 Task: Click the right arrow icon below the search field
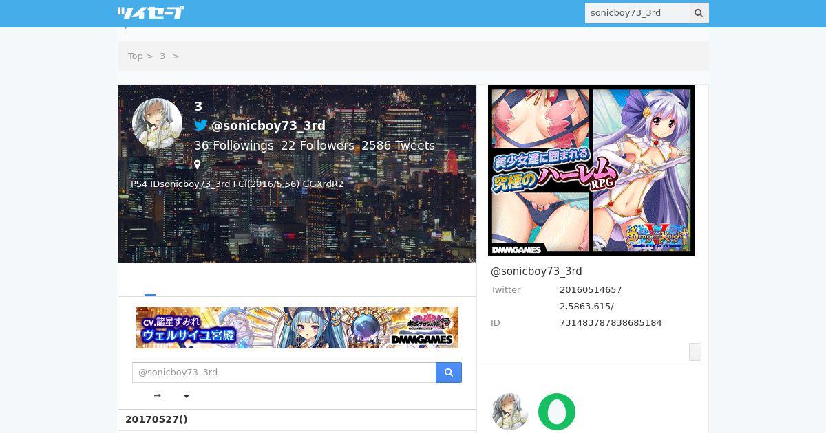pos(158,396)
